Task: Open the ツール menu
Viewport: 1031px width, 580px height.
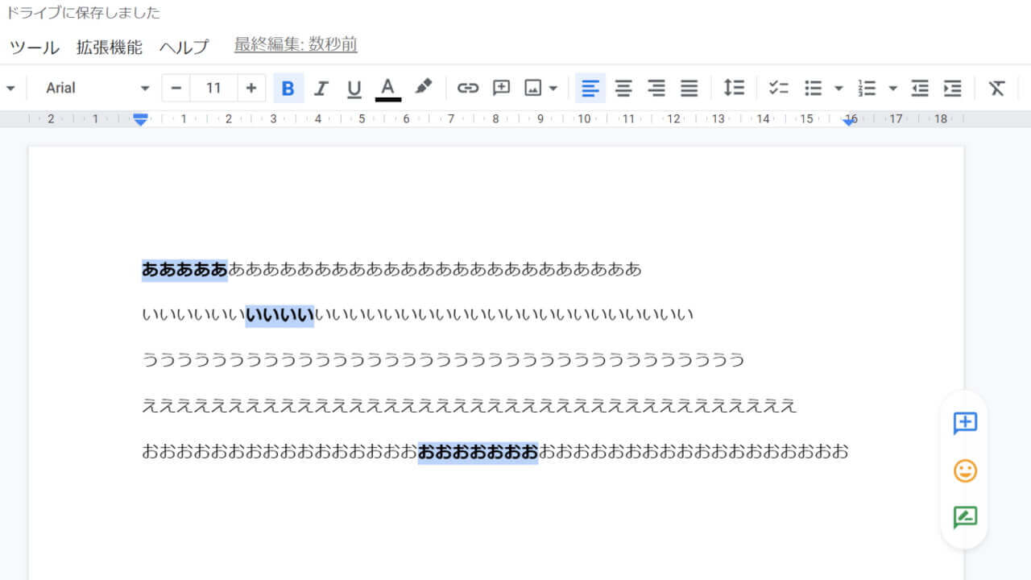Action: click(33, 47)
